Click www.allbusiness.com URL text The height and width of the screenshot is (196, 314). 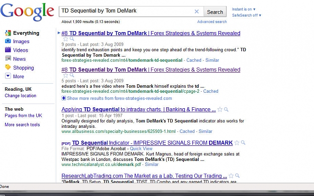click(x=119, y=131)
